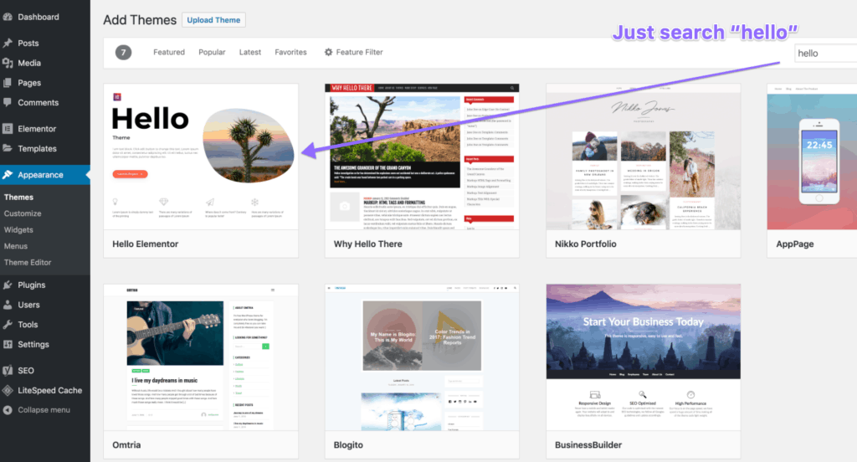Click the theme search field containing hello
This screenshot has width=857, height=462.
pyautogui.click(x=825, y=53)
